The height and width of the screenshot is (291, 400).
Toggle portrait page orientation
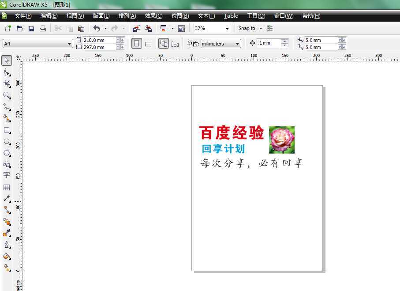click(137, 43)
